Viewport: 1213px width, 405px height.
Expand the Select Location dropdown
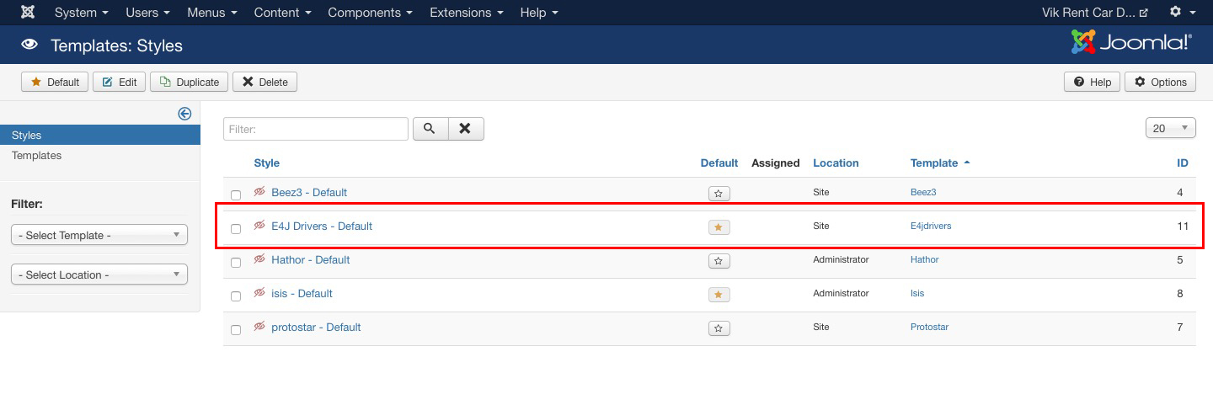[99, 274]
